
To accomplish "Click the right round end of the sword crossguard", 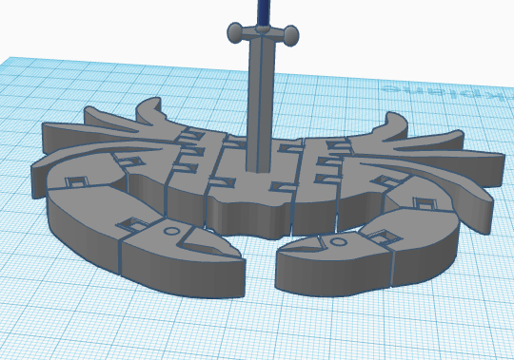I will pyautogui.click(x=291, y=35).
